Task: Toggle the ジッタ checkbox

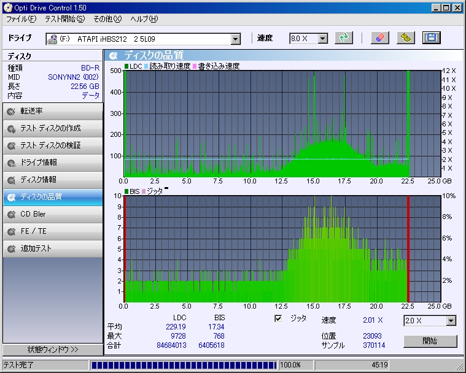Action: [x=278, y=319]
